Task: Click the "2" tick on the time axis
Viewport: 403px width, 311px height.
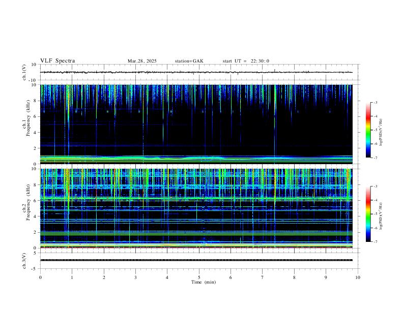Action: (x=104, y=277)
